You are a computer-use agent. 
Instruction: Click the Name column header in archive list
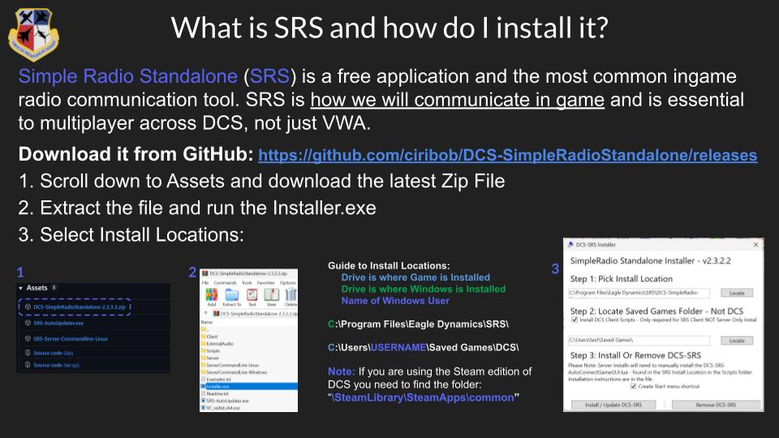click(206, 322)
